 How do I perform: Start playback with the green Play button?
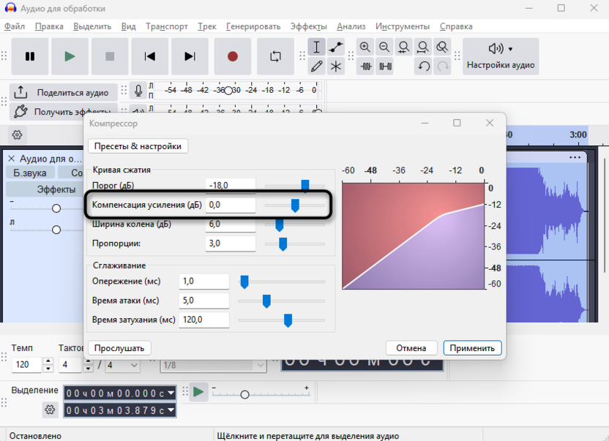[x=70, y=56]
